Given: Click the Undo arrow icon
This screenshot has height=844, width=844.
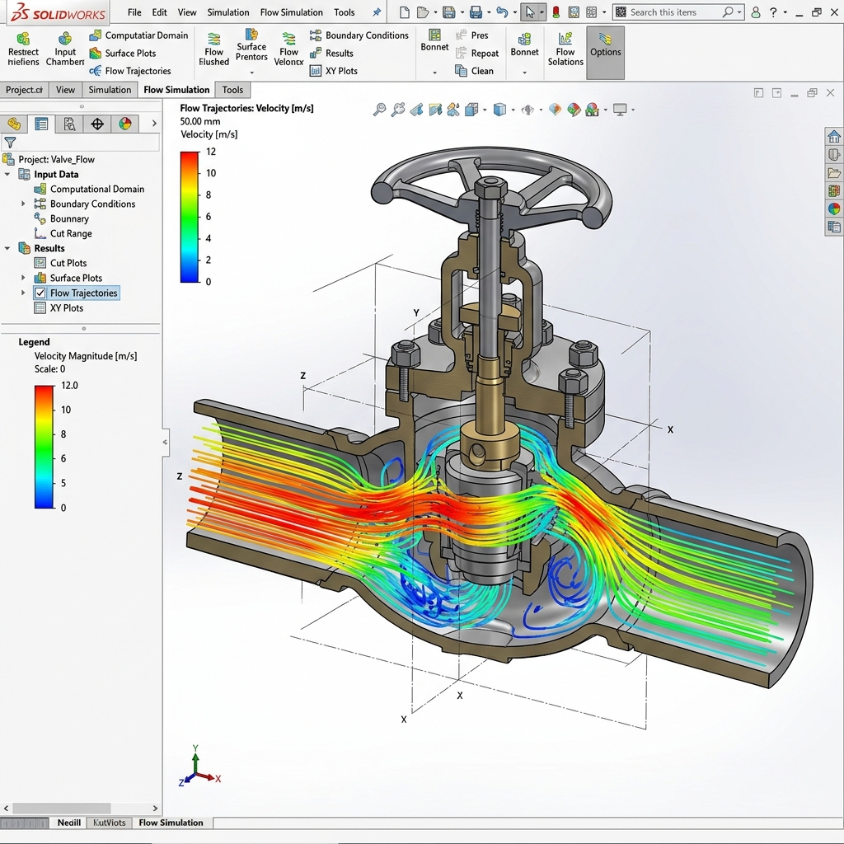Looking at the screenshot, I should click(502, 12).
